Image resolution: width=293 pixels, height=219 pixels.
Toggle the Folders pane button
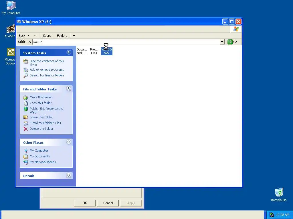point(62,36)
